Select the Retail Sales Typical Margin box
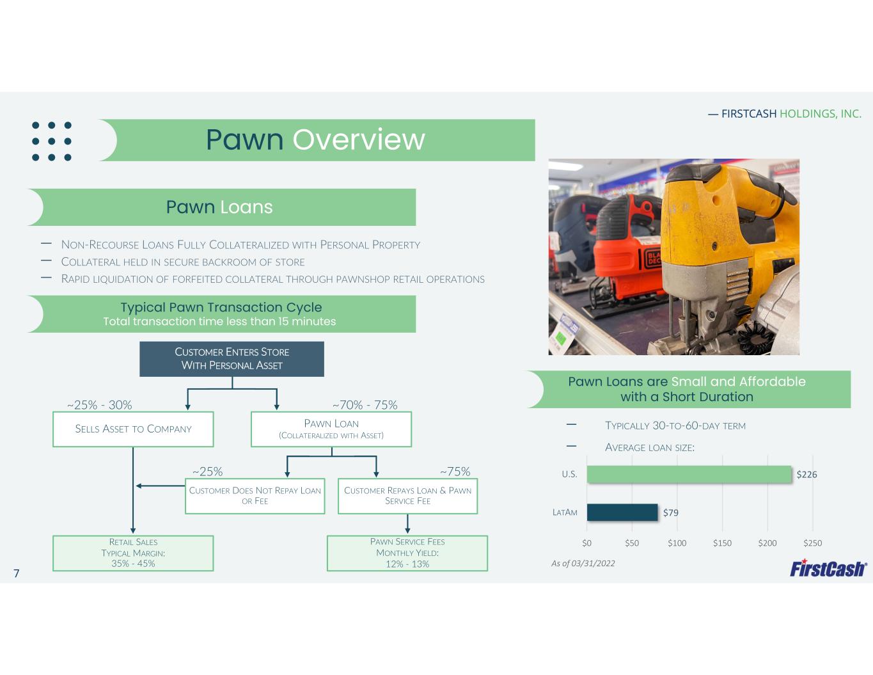This screenshot has width=873, height=675. [x=133, y=553]
